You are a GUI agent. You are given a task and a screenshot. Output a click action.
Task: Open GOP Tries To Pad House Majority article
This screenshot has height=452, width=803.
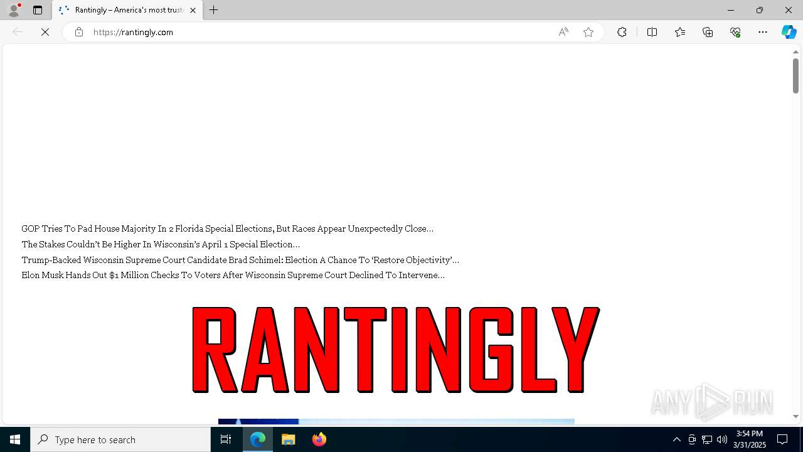click(227, 229)
